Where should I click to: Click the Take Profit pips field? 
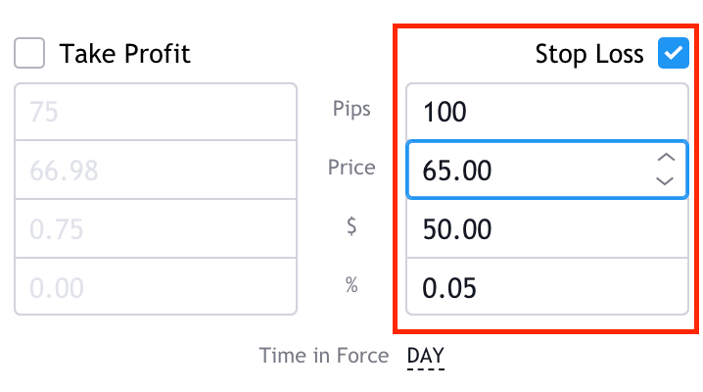[156, 112]
